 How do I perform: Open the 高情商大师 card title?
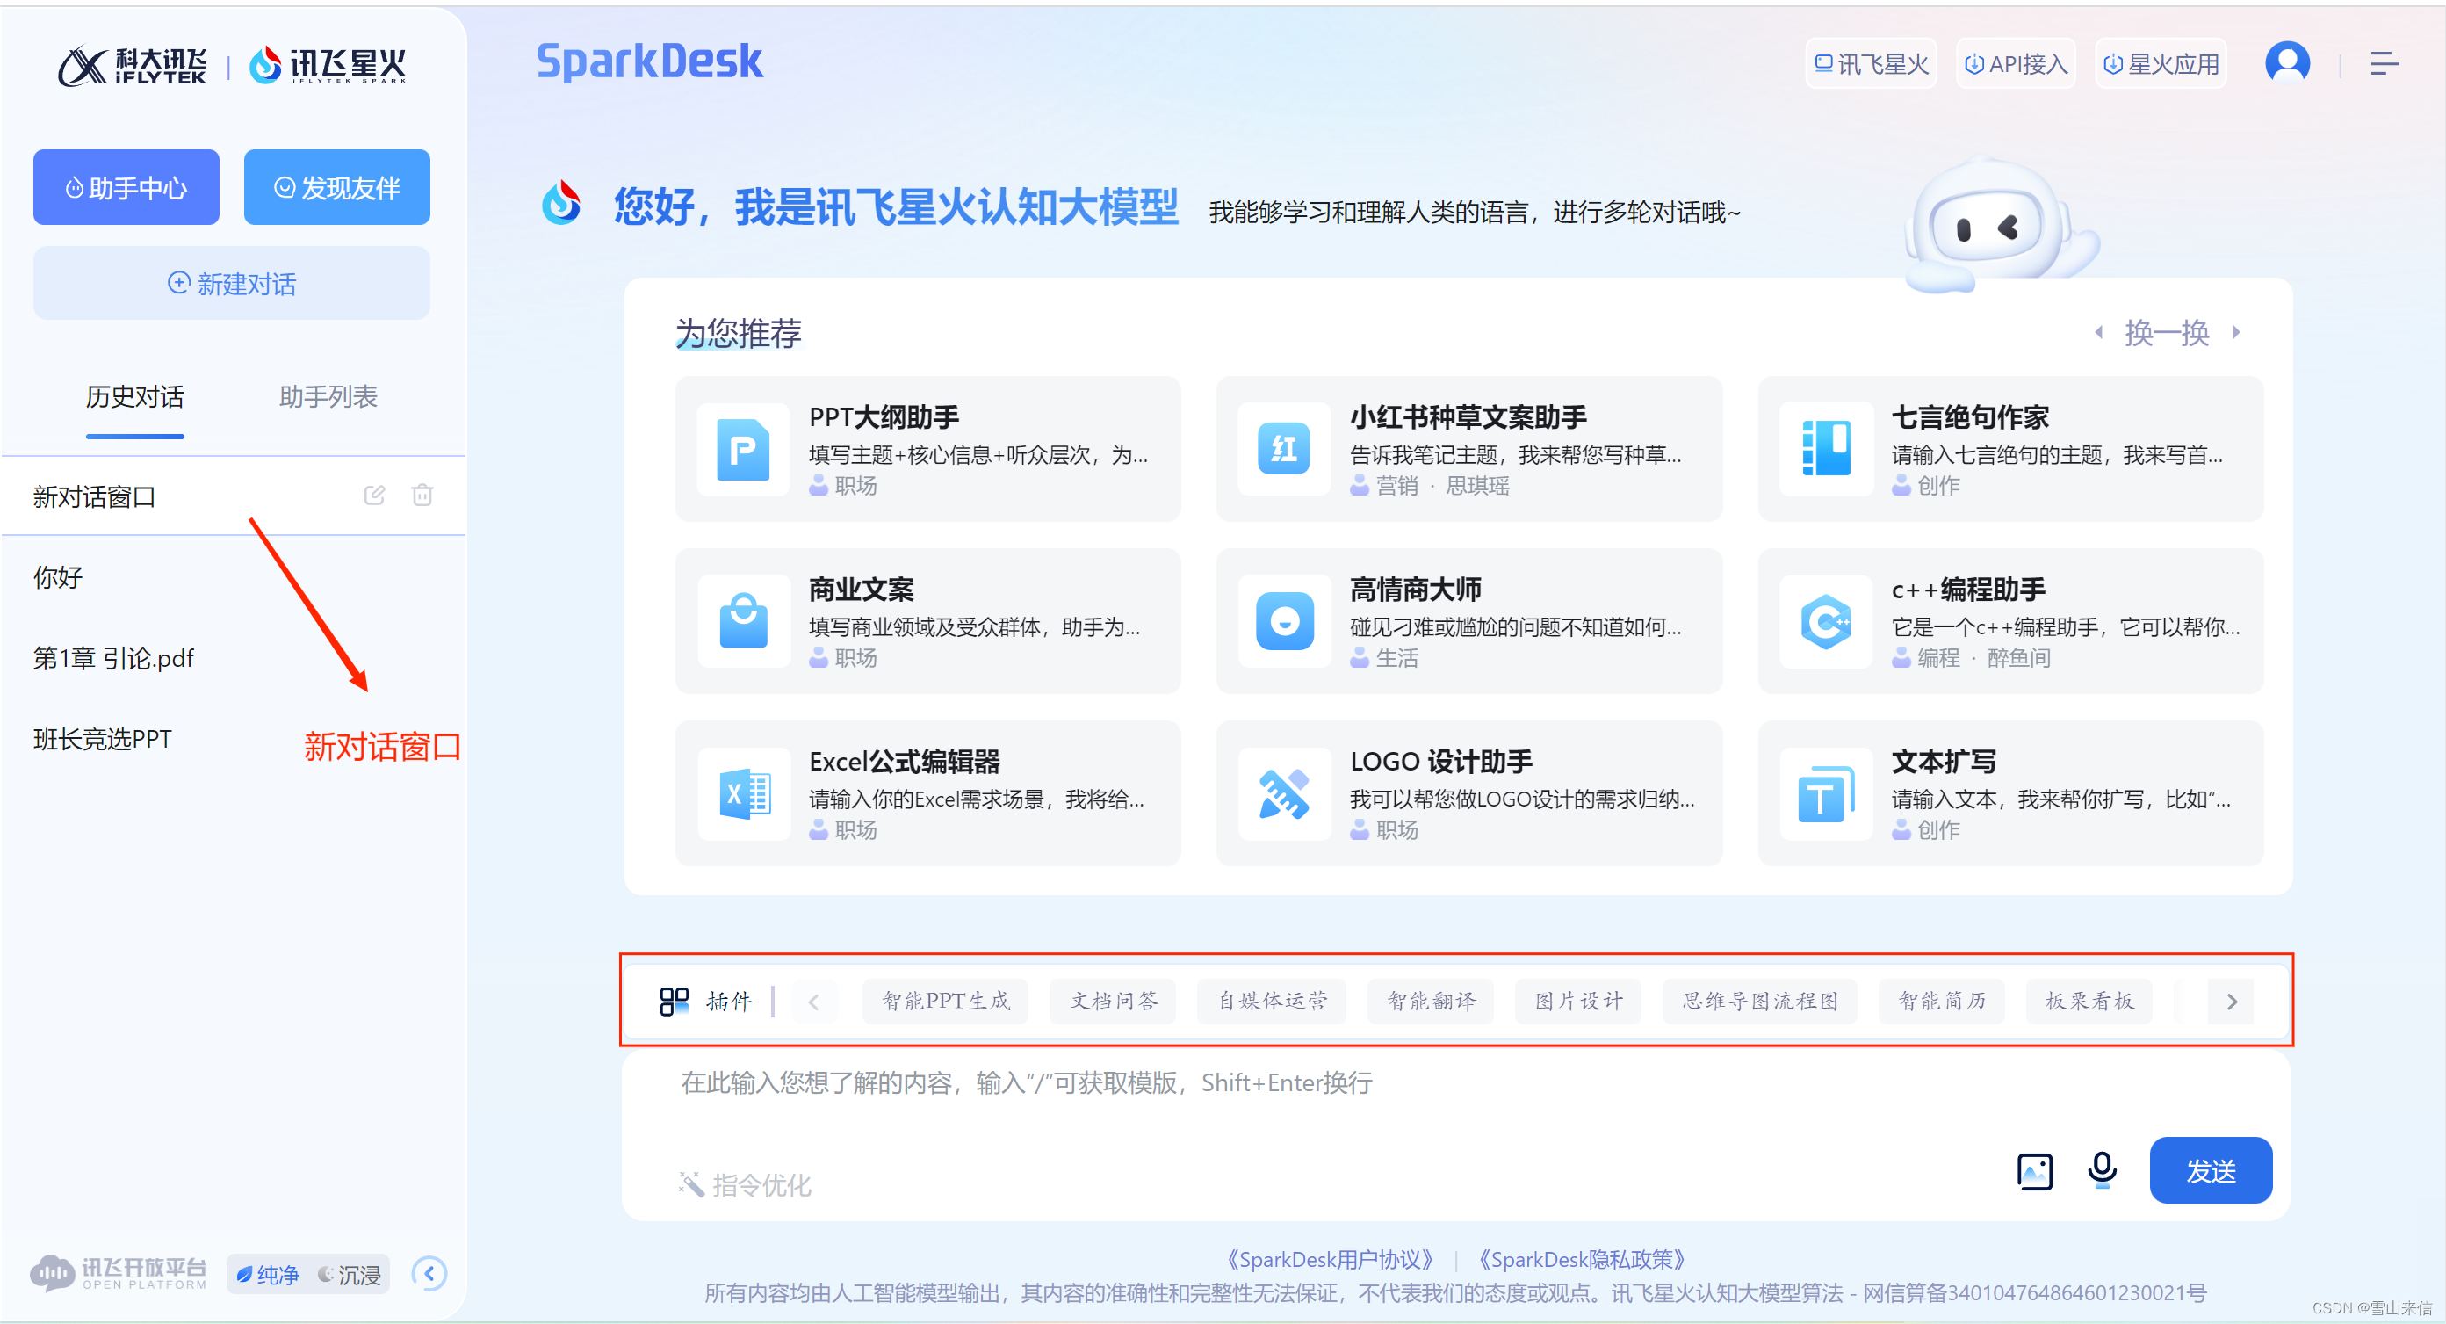tap(1416, 590)
